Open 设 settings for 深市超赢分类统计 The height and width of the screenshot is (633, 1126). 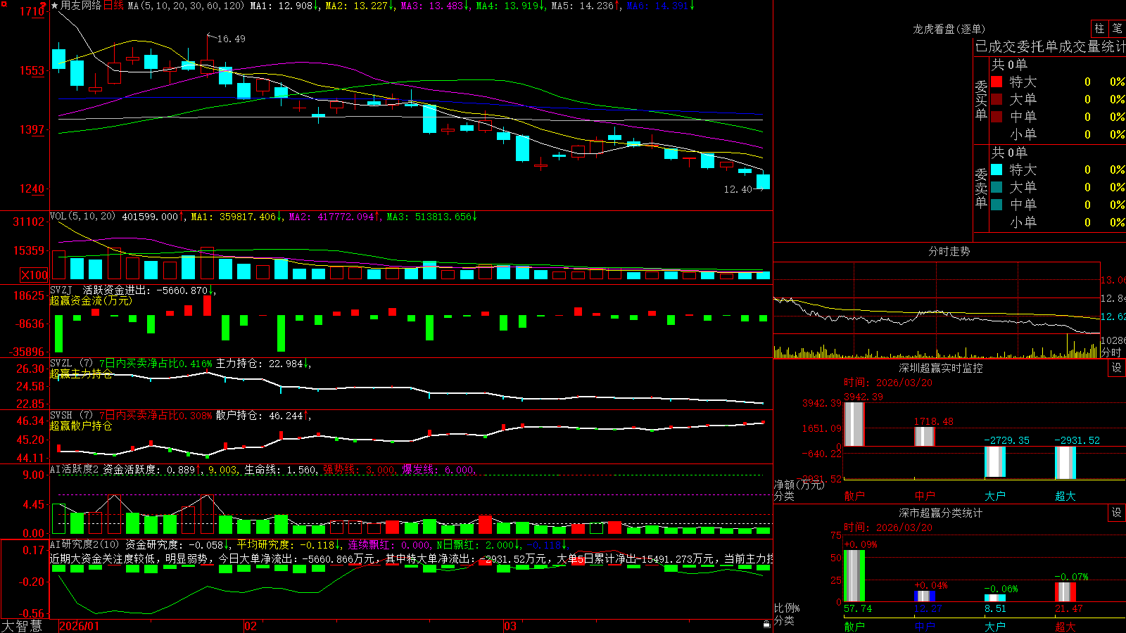[1117, 513]
